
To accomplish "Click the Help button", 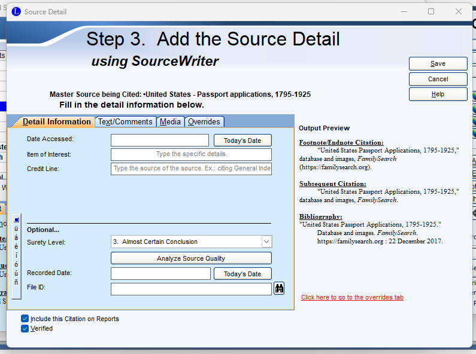I will tap(438, 94).
